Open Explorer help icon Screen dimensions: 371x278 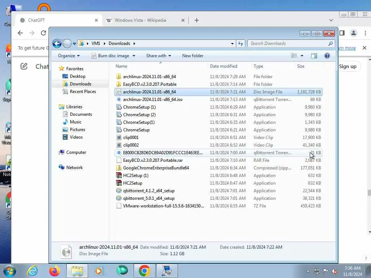[x=327, y=56]
